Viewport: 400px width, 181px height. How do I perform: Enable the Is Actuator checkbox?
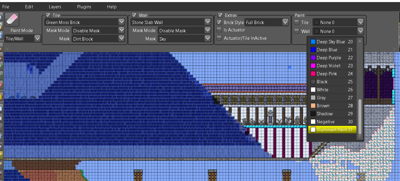click(219, 30)
